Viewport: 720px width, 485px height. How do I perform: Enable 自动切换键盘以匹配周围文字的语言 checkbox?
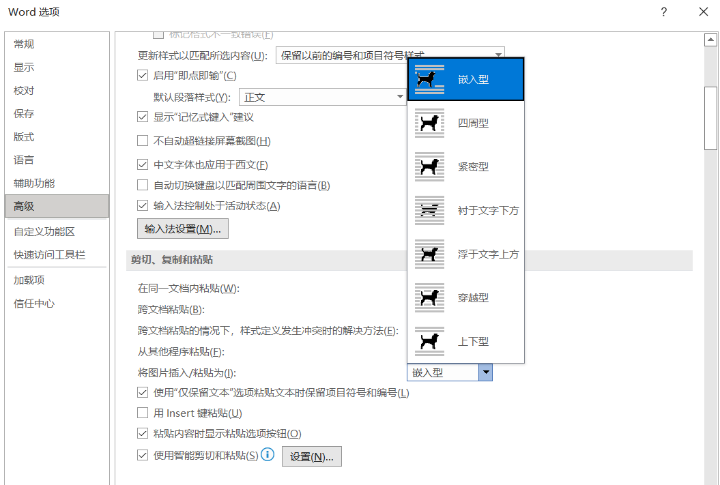(x=143, y=185)
